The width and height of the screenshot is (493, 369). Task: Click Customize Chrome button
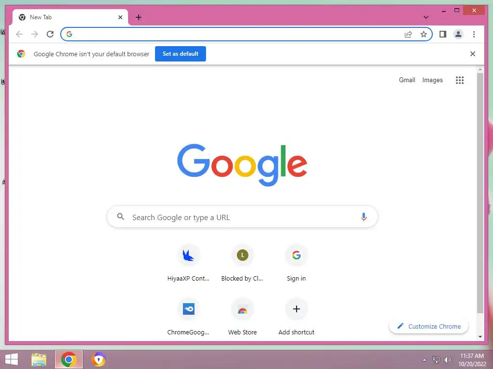tap(428, 326)
